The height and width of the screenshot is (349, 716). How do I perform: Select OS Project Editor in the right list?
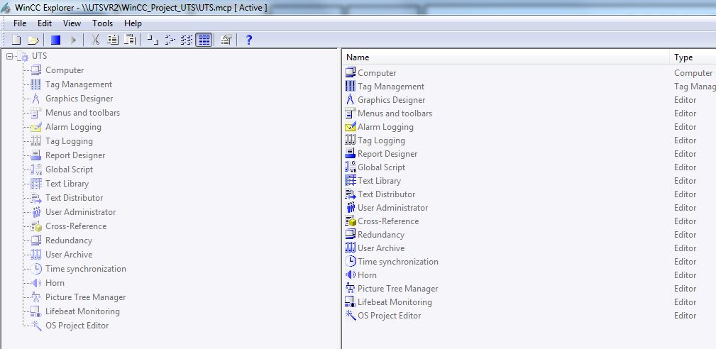click(389, 316)
